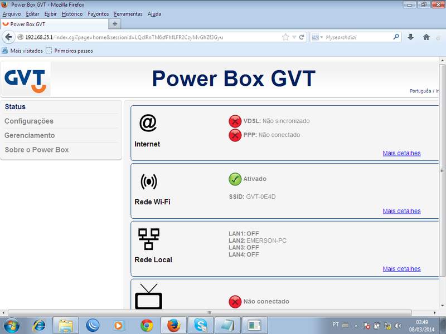Open Configurações in the sidebar

coord(29,121)
